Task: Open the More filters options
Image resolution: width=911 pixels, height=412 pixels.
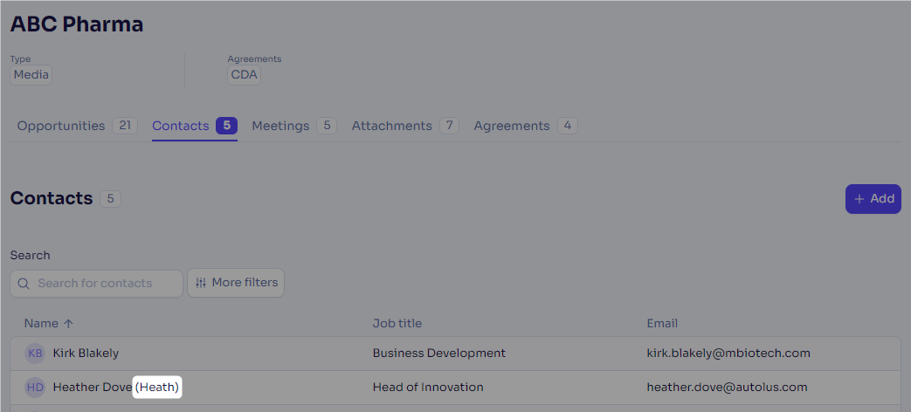Action: point(235,283)
